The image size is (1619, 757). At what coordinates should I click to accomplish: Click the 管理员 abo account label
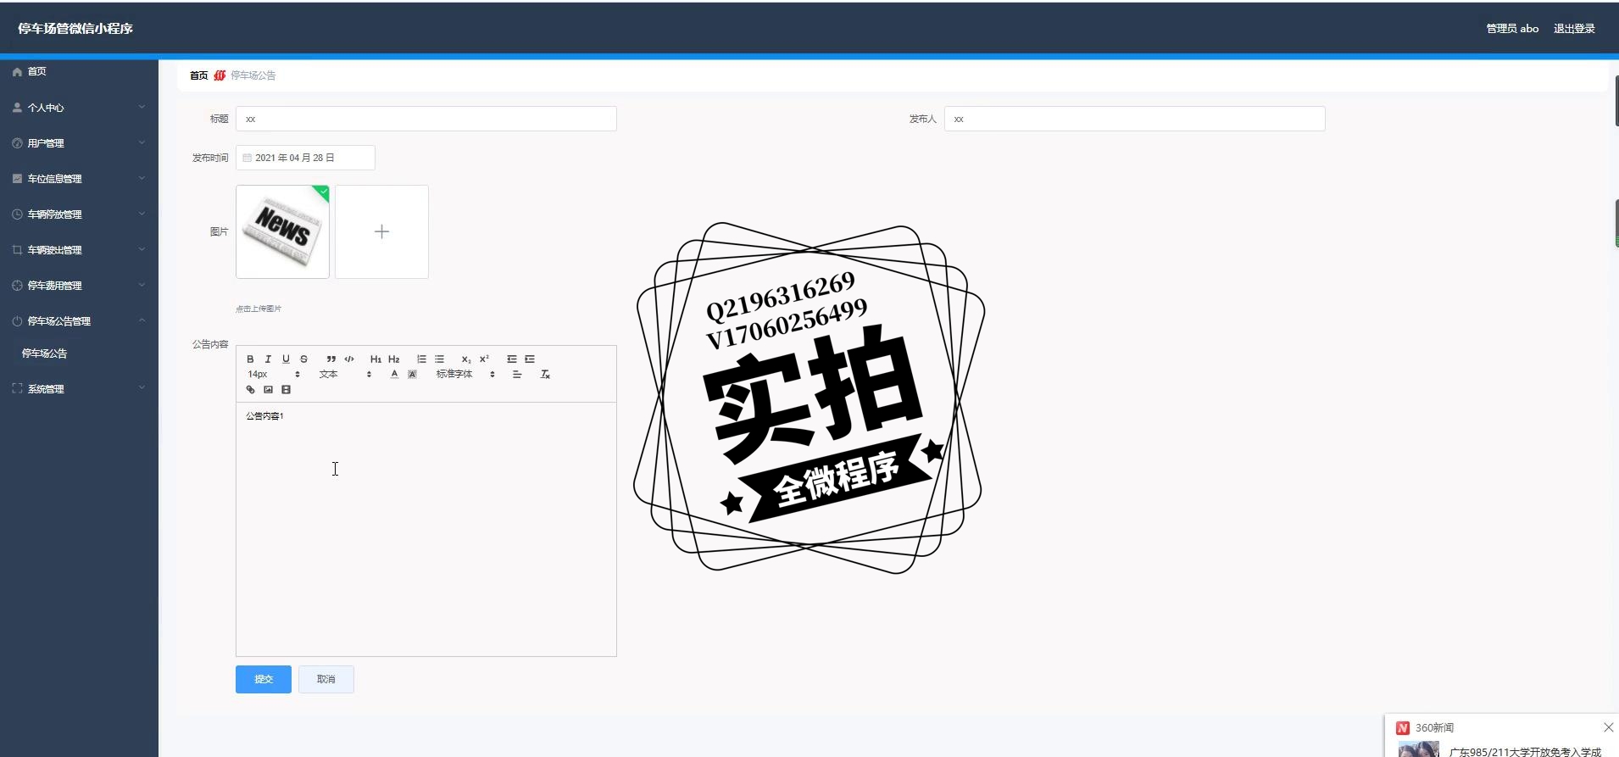(x=1512, y=29)
